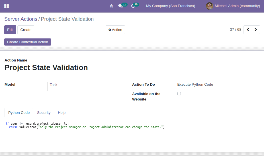Click Create Contextual Action button
The width and height of the screenshot is (264, 156).
(28, 42)
